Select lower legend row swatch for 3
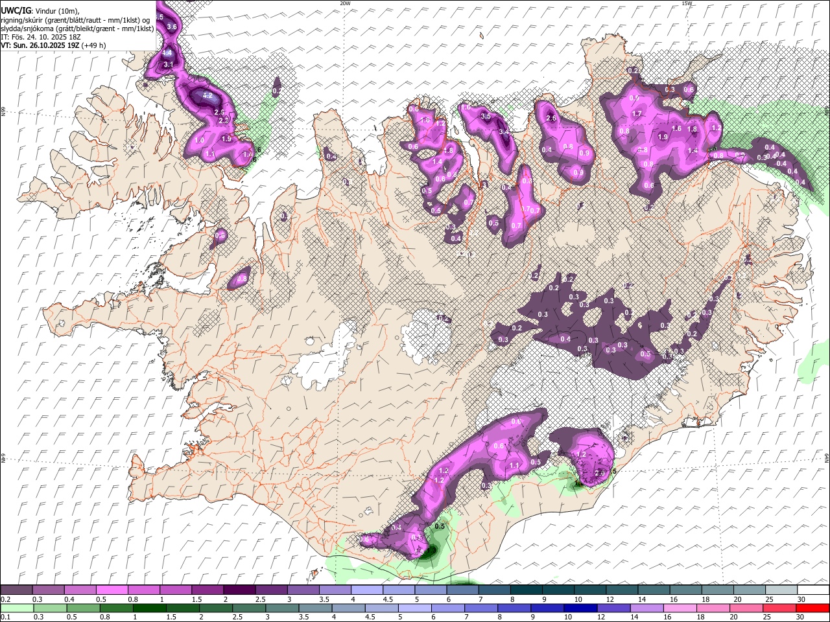Screen dimensions: 830x622 point(282,608)
